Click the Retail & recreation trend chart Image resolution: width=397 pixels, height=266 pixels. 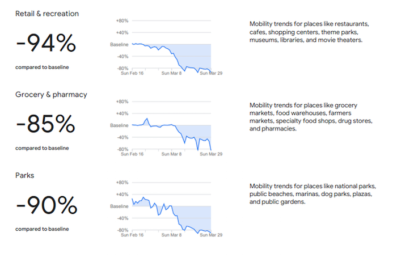click(171, 47)
